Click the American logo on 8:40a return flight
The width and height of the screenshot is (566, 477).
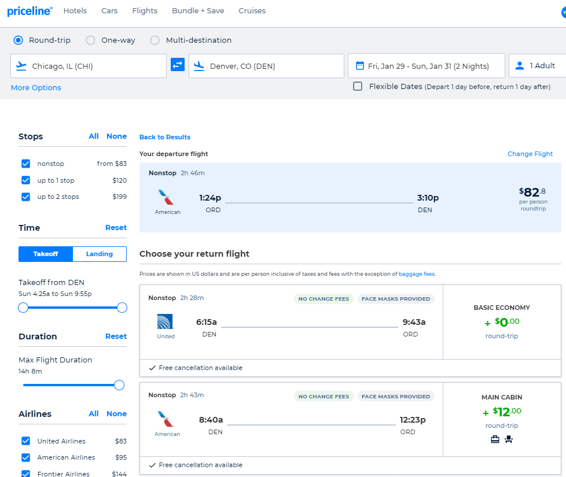pos(166,419)
